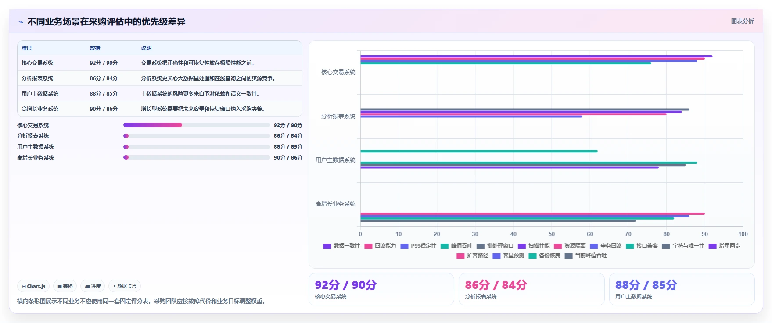Select the 数据卡片 tag chip

tap(125, 286)
